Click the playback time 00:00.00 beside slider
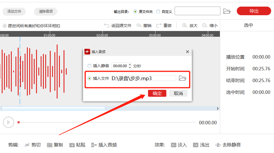Viewport: 274px width, 153px height. click(x=208, y=123)
